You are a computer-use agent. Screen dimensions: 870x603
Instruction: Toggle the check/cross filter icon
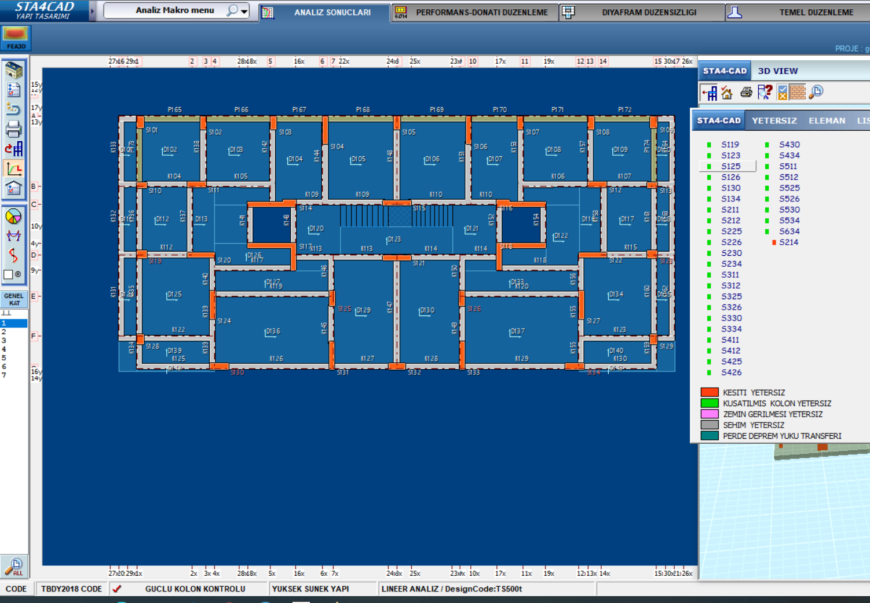[782, 93]
